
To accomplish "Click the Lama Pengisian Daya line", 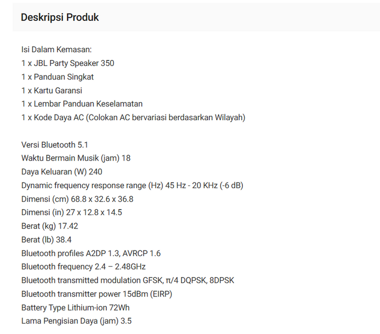I will pyautogui.click(x=76, y=321).
